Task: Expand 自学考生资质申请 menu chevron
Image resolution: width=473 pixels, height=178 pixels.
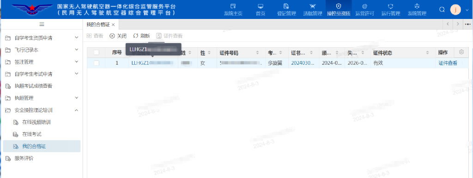Action: (x=76, y=38)
